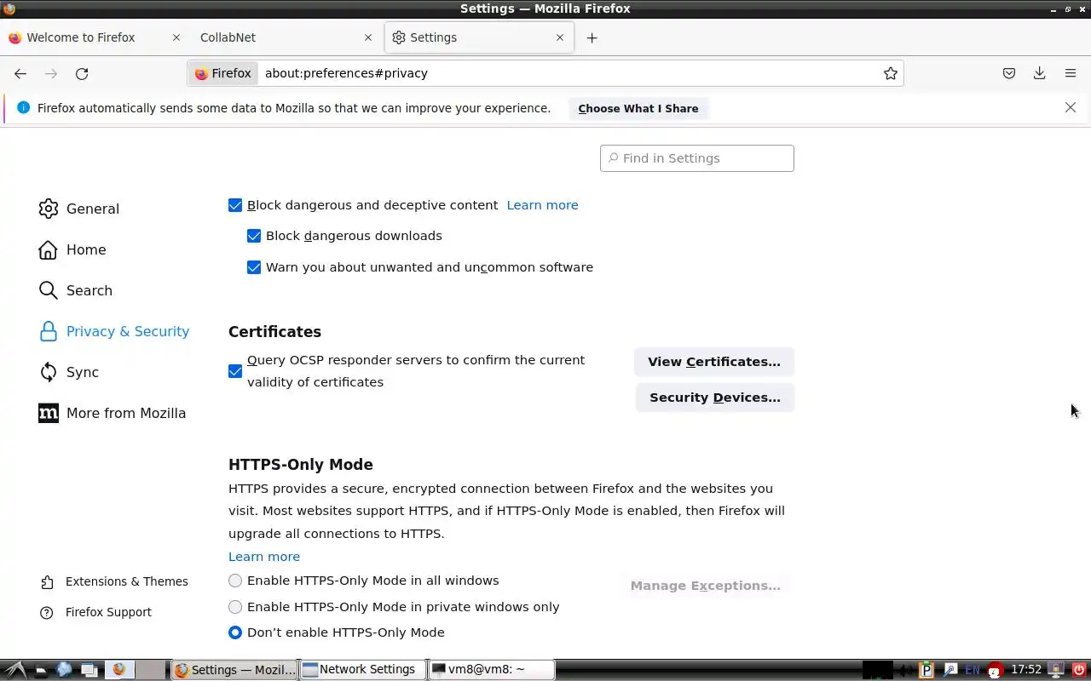Close the CollabNet tab
This screenshot has width=1091, height=681.
368,37
